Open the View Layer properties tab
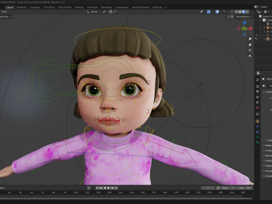The width and height of the screenshot is (272, 204). point(257,97)
